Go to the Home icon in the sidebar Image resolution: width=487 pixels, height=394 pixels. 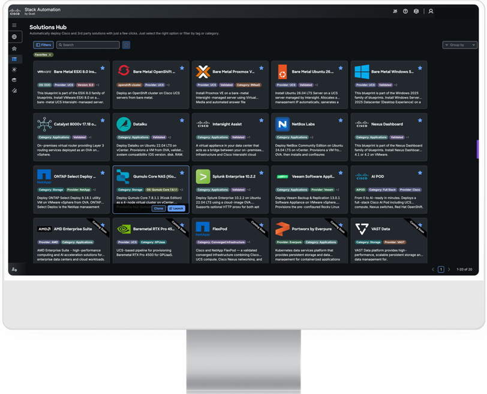14,49
